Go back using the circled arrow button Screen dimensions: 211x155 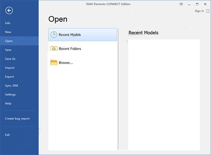click(x=9, y=10)
